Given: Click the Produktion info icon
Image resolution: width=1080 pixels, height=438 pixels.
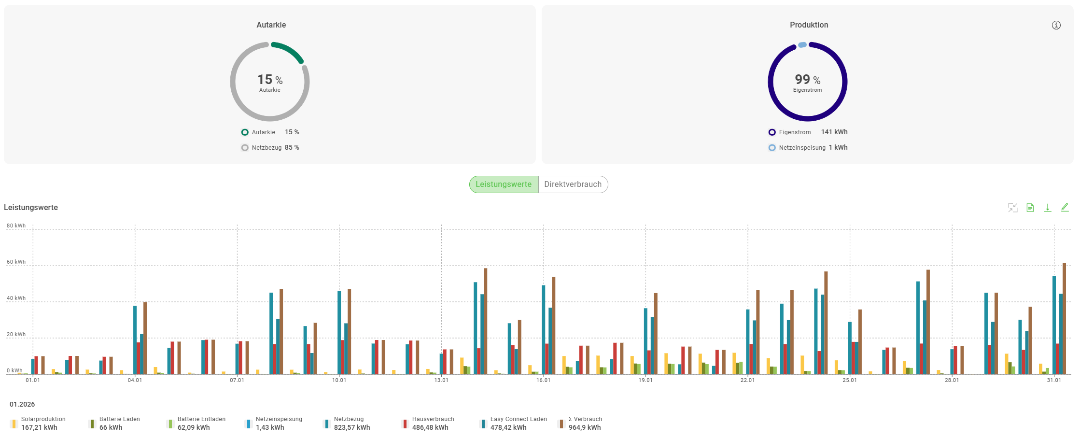Looking at the screenshot, I should point(1056,25).
